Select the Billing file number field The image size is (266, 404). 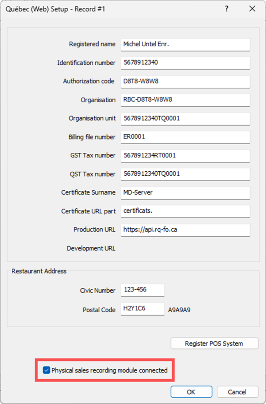185,137
